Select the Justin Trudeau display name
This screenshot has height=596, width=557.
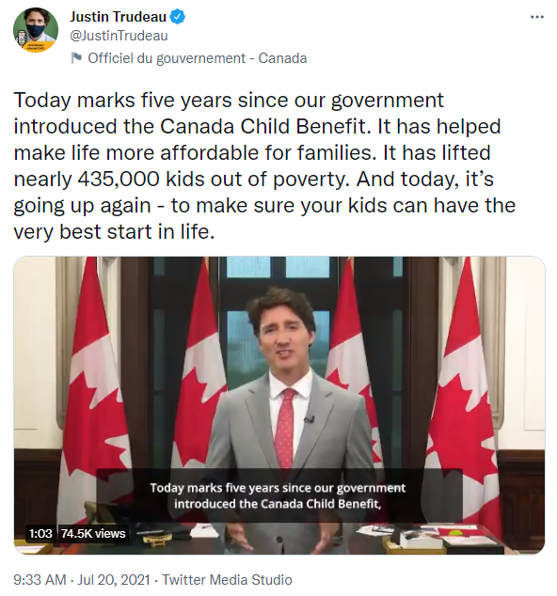pyautogui.click(x=118, y=17)
